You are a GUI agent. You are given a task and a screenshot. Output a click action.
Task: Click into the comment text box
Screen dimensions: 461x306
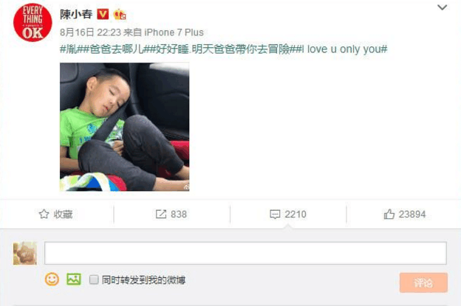click(x=245, y=253)
